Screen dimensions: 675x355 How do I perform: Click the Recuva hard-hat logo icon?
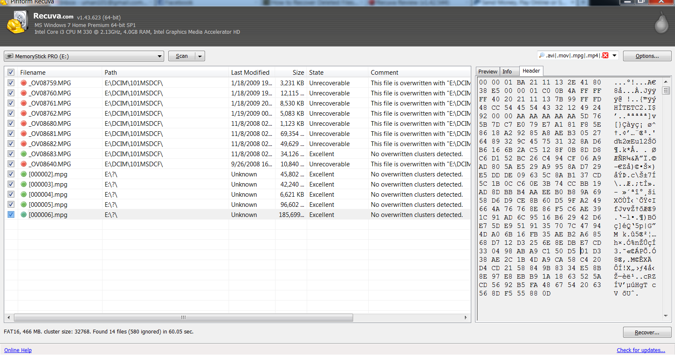[17, 22]
